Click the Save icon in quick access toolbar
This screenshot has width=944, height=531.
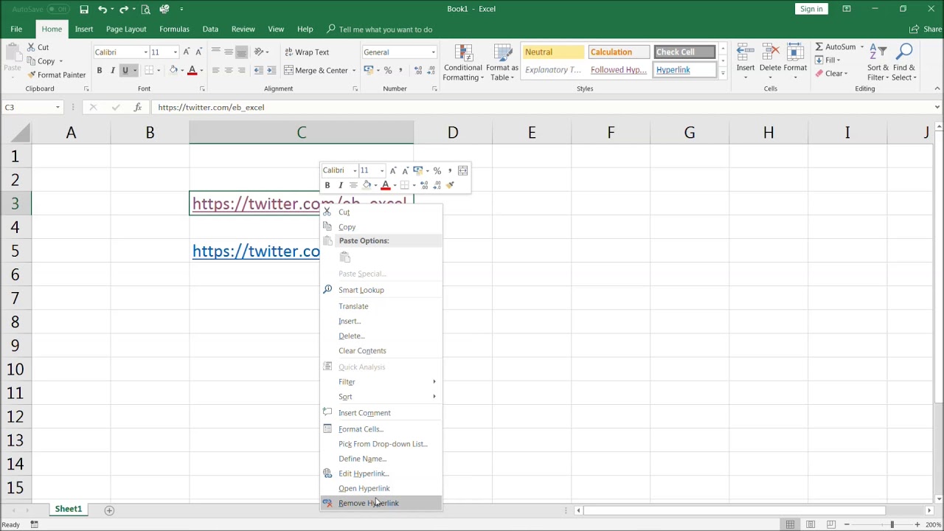(84, 9)
